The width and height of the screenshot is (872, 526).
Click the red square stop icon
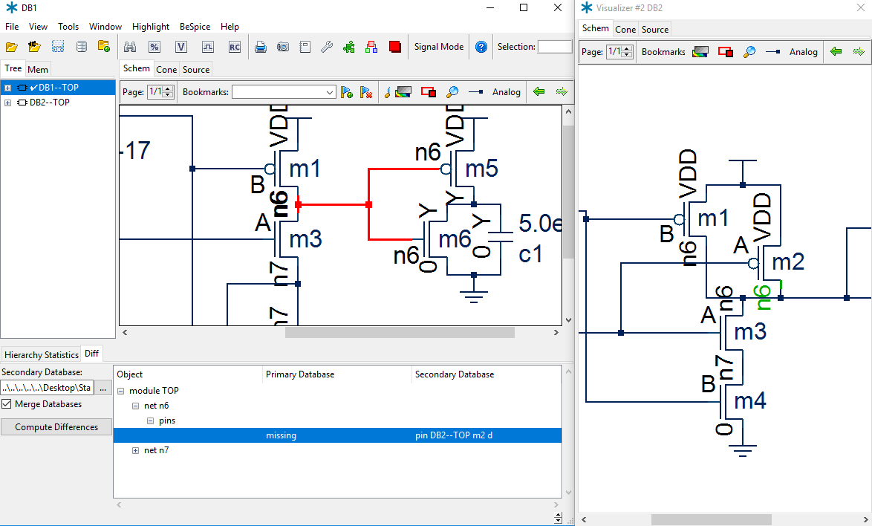395,48
